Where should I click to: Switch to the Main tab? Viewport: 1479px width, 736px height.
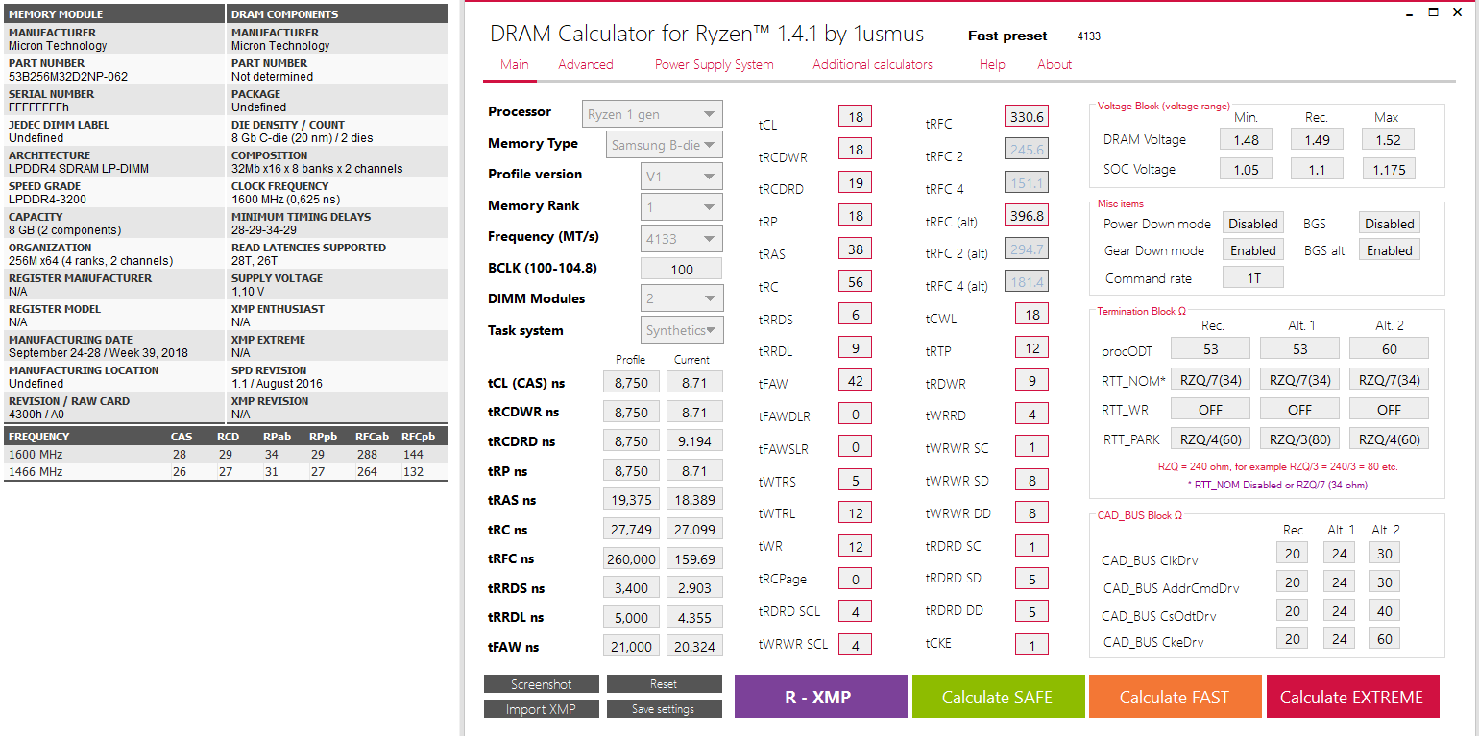point(515,64)
